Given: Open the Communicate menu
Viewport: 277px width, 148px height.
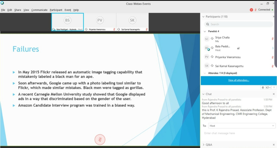Looking at the screenshot, I should pyautogui.click(x=39, y=10).
